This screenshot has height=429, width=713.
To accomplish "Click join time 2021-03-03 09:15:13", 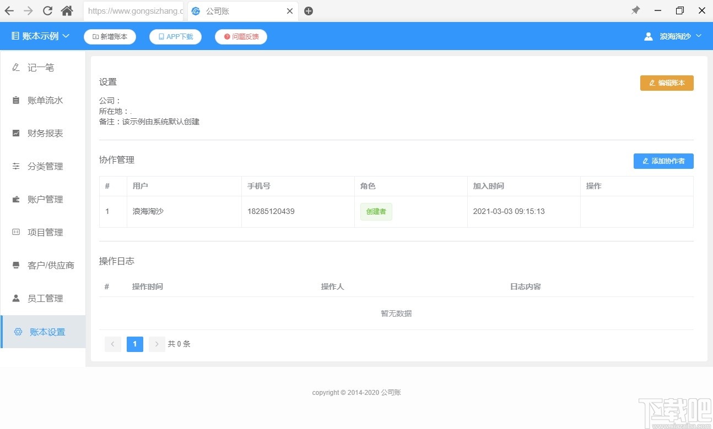I will (x=509, y=212).
